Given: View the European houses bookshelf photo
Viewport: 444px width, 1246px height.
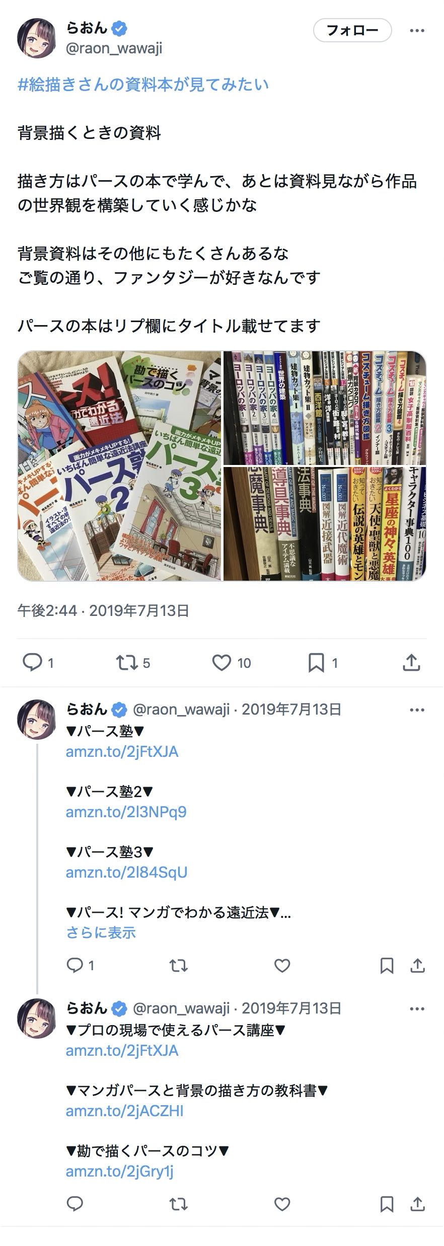Looking at the screenshot, I should coord(325,408).
